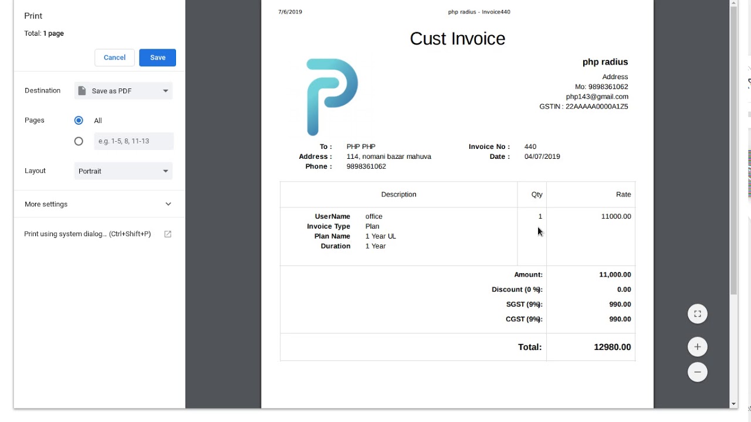751x422 pixels.
Task: Click the company mobile 'Mo: 9898361062'
Action: point(601,87)
